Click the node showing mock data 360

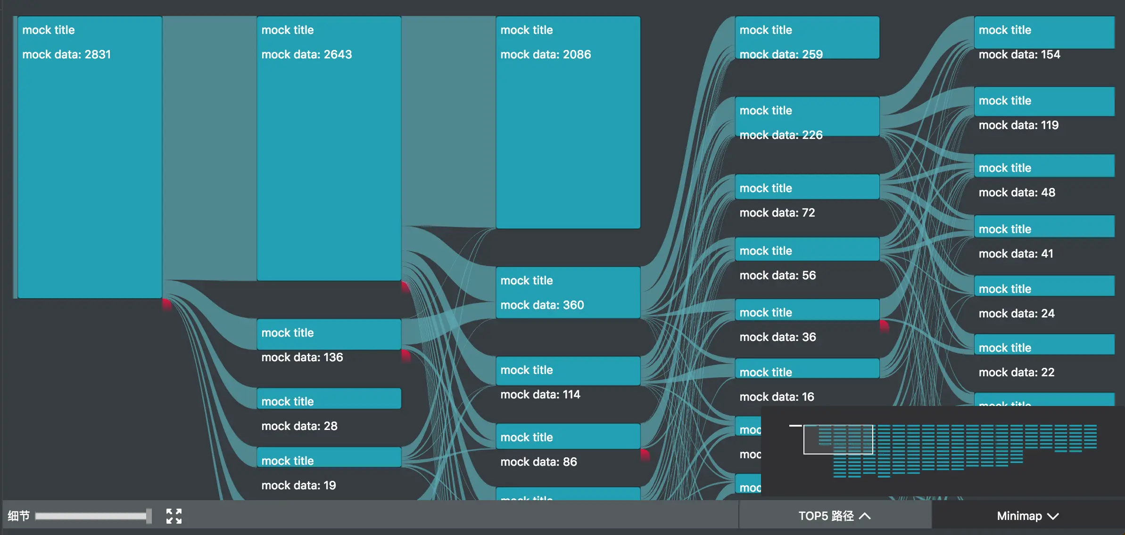click(x=568, y=292)
